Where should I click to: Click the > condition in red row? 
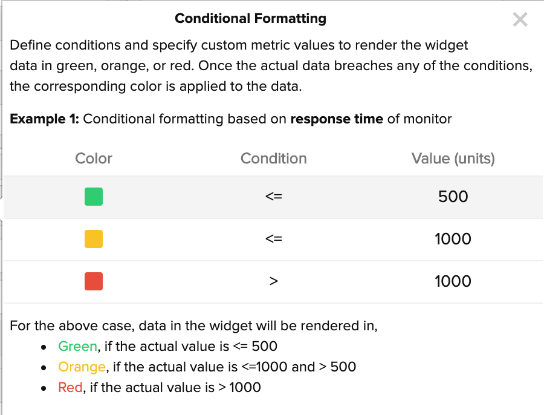273,281
